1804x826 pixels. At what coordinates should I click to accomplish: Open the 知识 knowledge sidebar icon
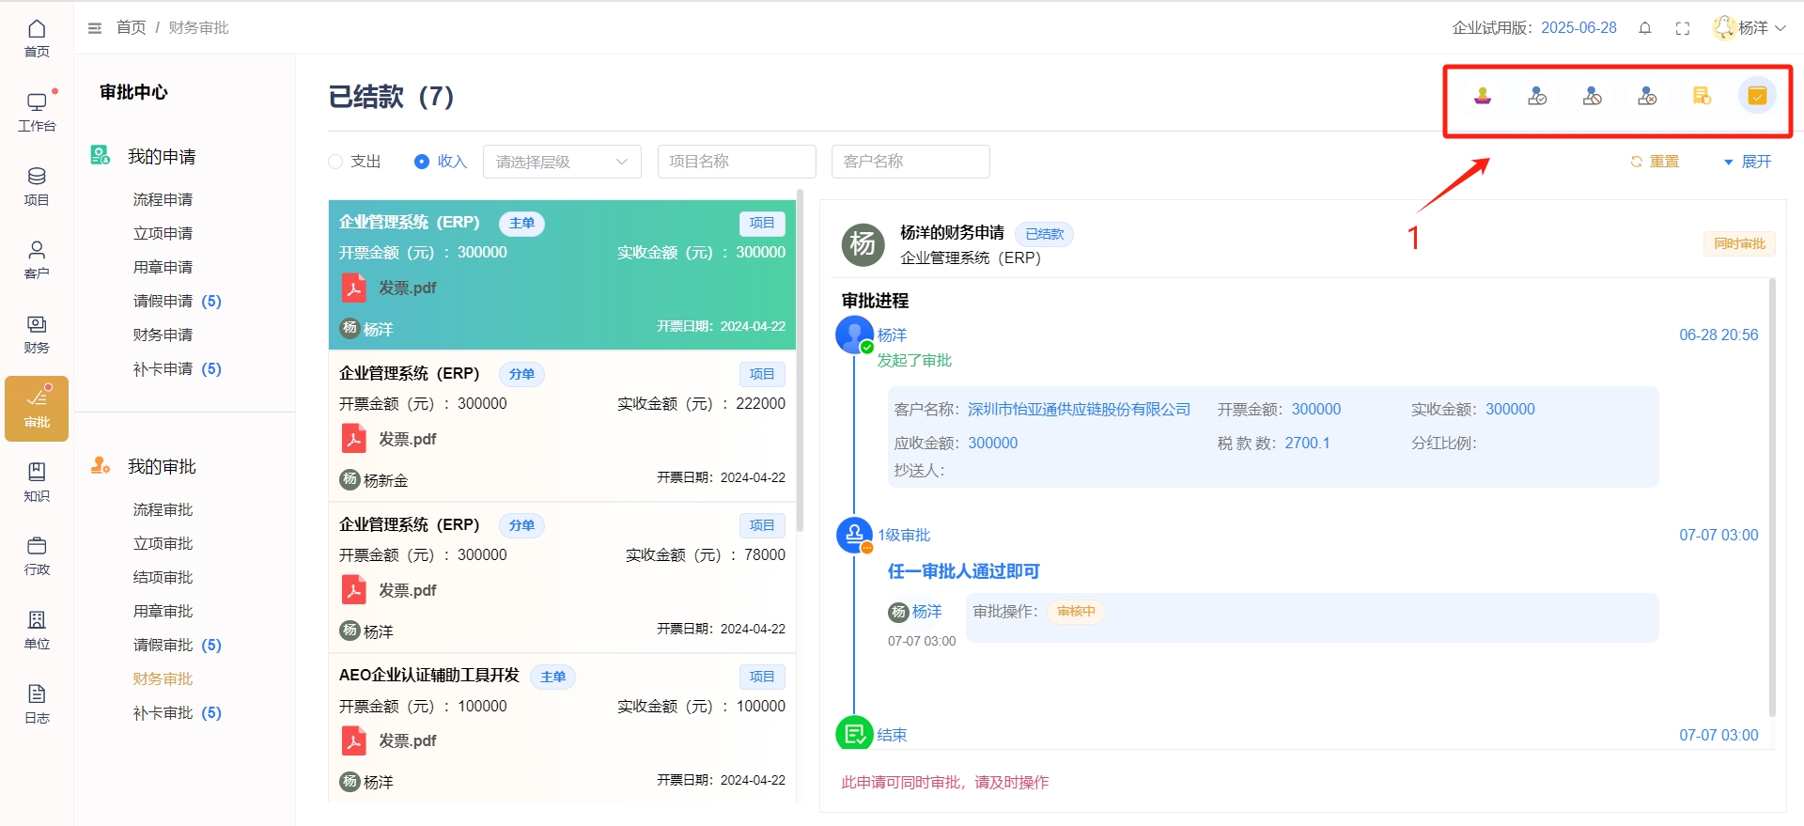tap(37, 482)
